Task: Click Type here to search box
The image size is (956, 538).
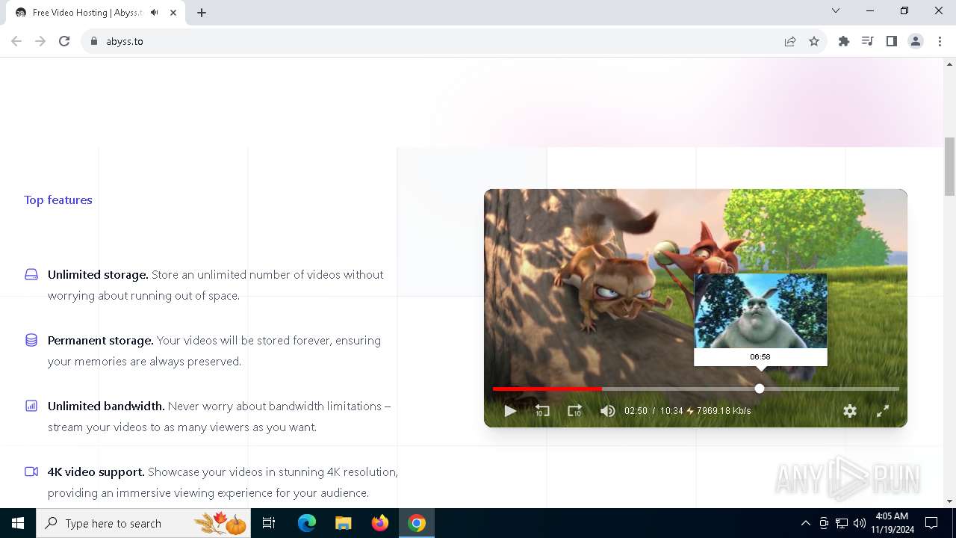Action: (x=144, y=523)
